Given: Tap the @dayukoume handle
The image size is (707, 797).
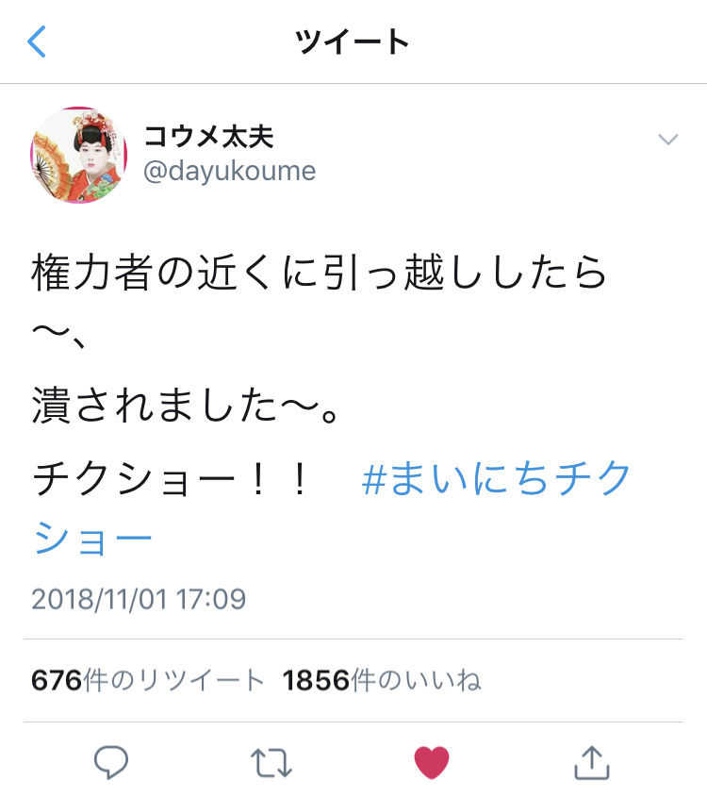Looking at the screenshot, I should (x=230, y=172).
